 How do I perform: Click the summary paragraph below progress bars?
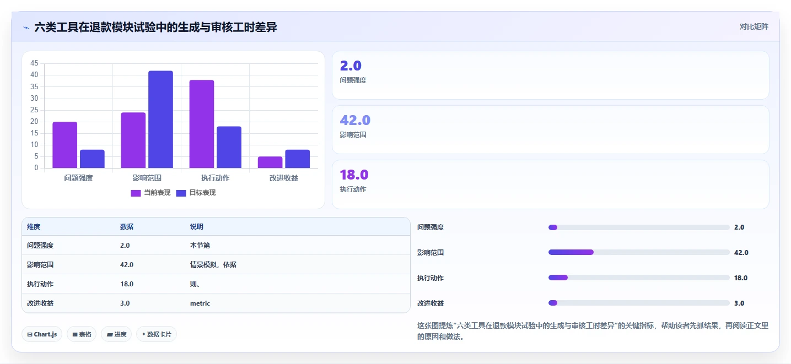pyautogui.click(x=593, y=332)
